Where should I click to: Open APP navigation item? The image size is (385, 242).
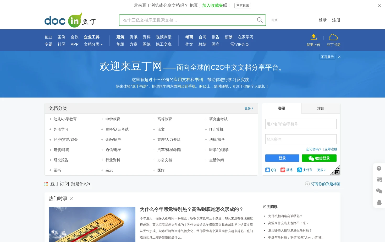click(x=75, y=44)
